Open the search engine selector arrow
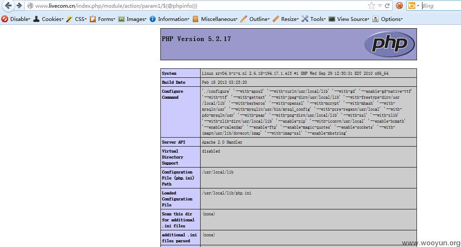Image resolution: width=461 pixels, height=247 pixels. tap(418, 6)
